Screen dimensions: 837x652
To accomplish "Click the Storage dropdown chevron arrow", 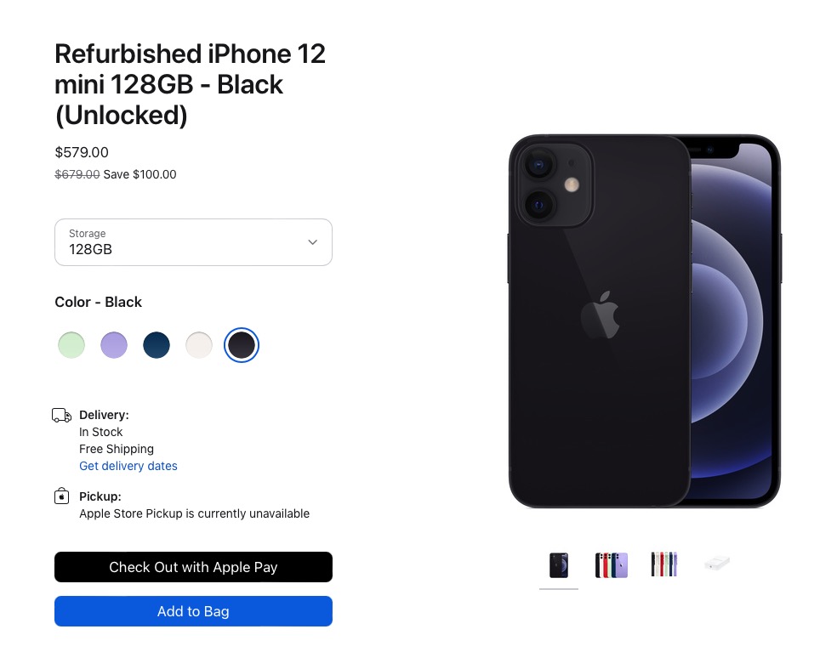I will (x=313, y=242).
